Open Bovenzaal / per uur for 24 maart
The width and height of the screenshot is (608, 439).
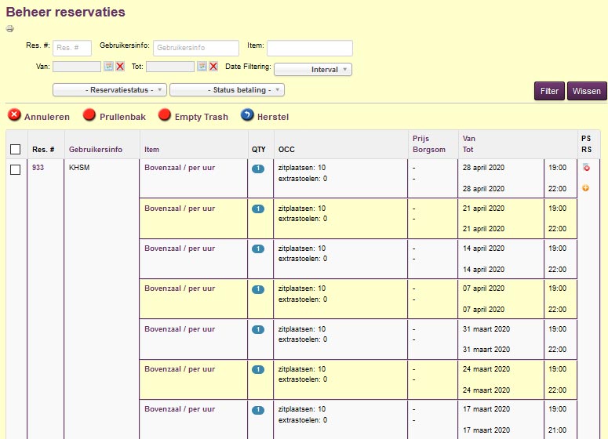(180, 369)
